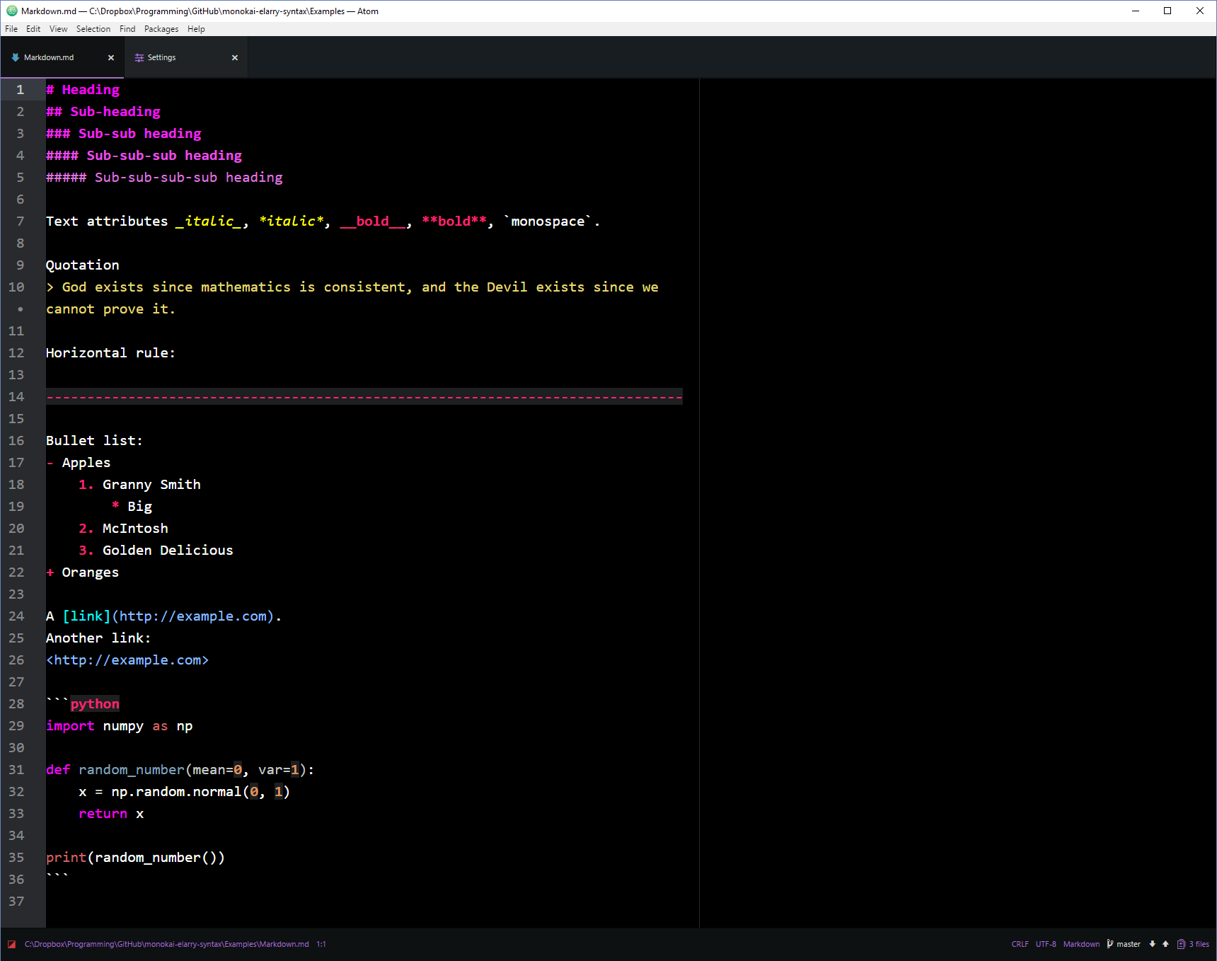
Task: Click the CRLF line ending selector
Action: pos(1020,944)
